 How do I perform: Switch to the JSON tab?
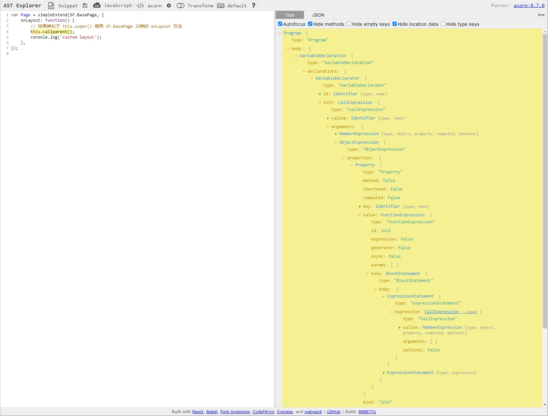pos(318,15)
